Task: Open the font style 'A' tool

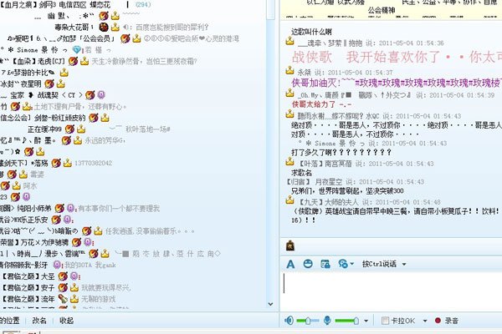Action: tap(290, 265)
